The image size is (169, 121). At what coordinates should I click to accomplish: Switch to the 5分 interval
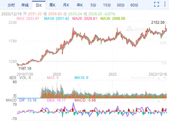click(x=93, y=5)
